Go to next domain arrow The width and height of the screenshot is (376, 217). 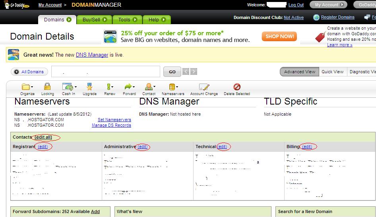point(194,71)
